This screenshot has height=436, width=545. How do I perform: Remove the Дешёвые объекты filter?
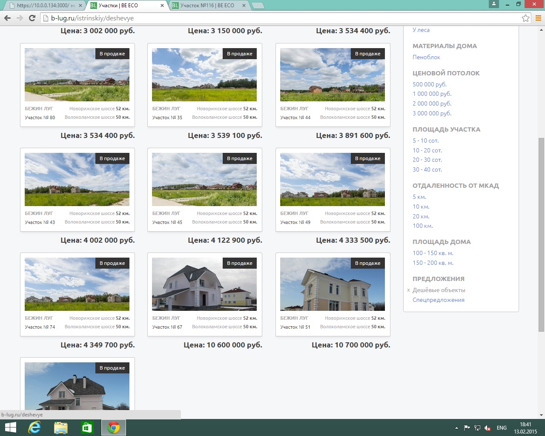(408, 290)
